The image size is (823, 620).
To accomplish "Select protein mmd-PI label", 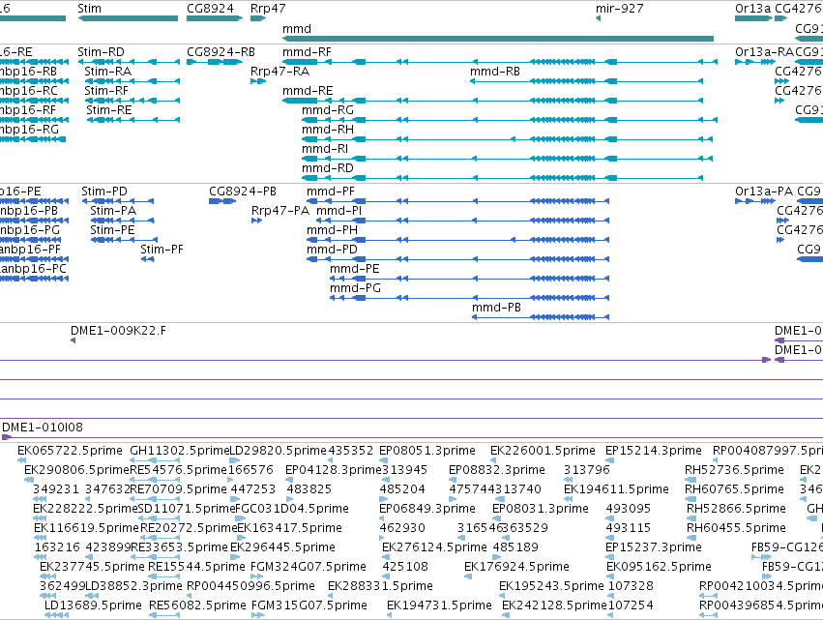I will click(339, 211).
